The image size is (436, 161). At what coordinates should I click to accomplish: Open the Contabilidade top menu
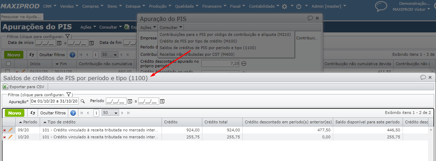coord(264,6)
